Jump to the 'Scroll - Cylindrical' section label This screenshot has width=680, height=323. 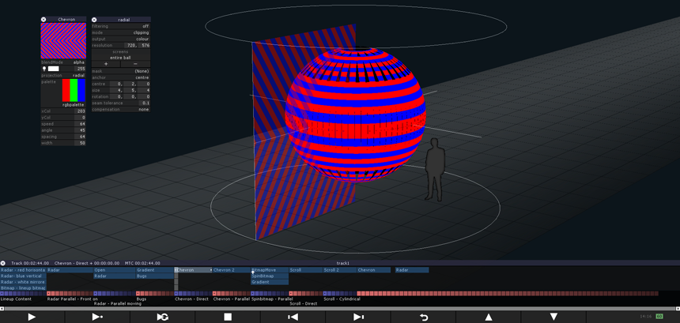coord(342,299)
